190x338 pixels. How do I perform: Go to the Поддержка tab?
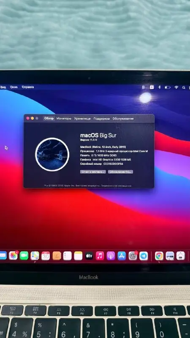(101, 119)
